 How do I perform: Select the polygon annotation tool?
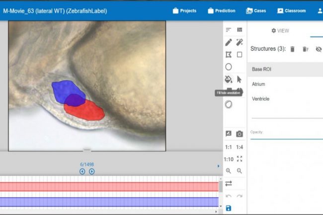click(229, 55)
